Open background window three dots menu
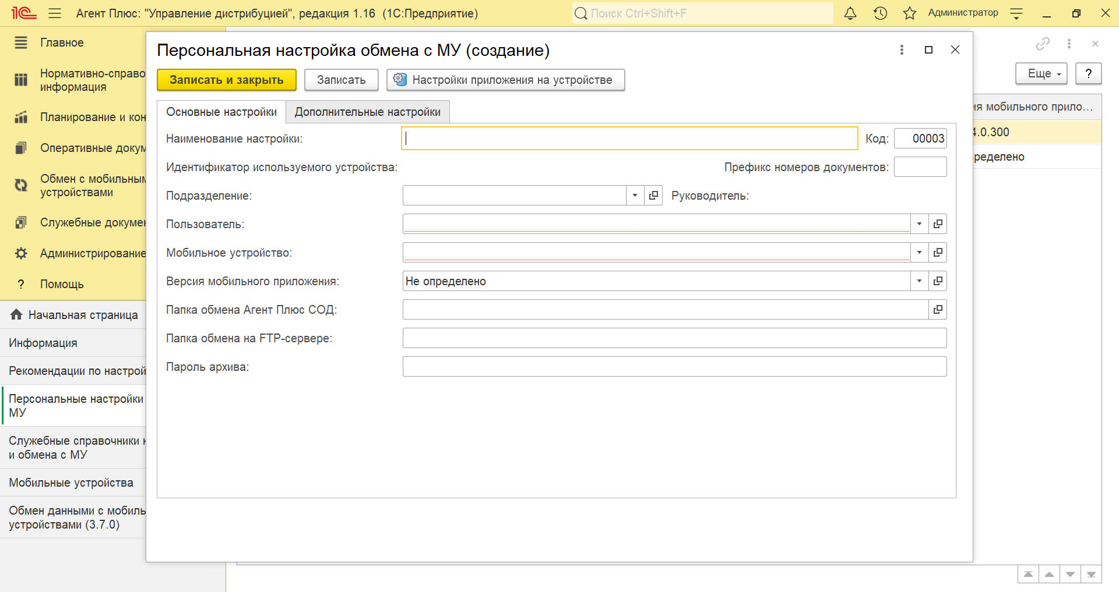The width and height of the screenshot is (1119, 592). [1069, 44]
